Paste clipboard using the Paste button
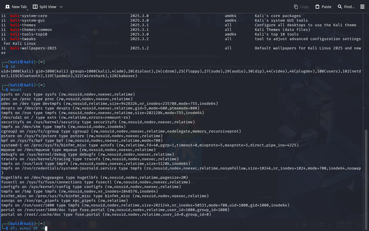The height and width of the screenshot is (231, 369). 323,7
